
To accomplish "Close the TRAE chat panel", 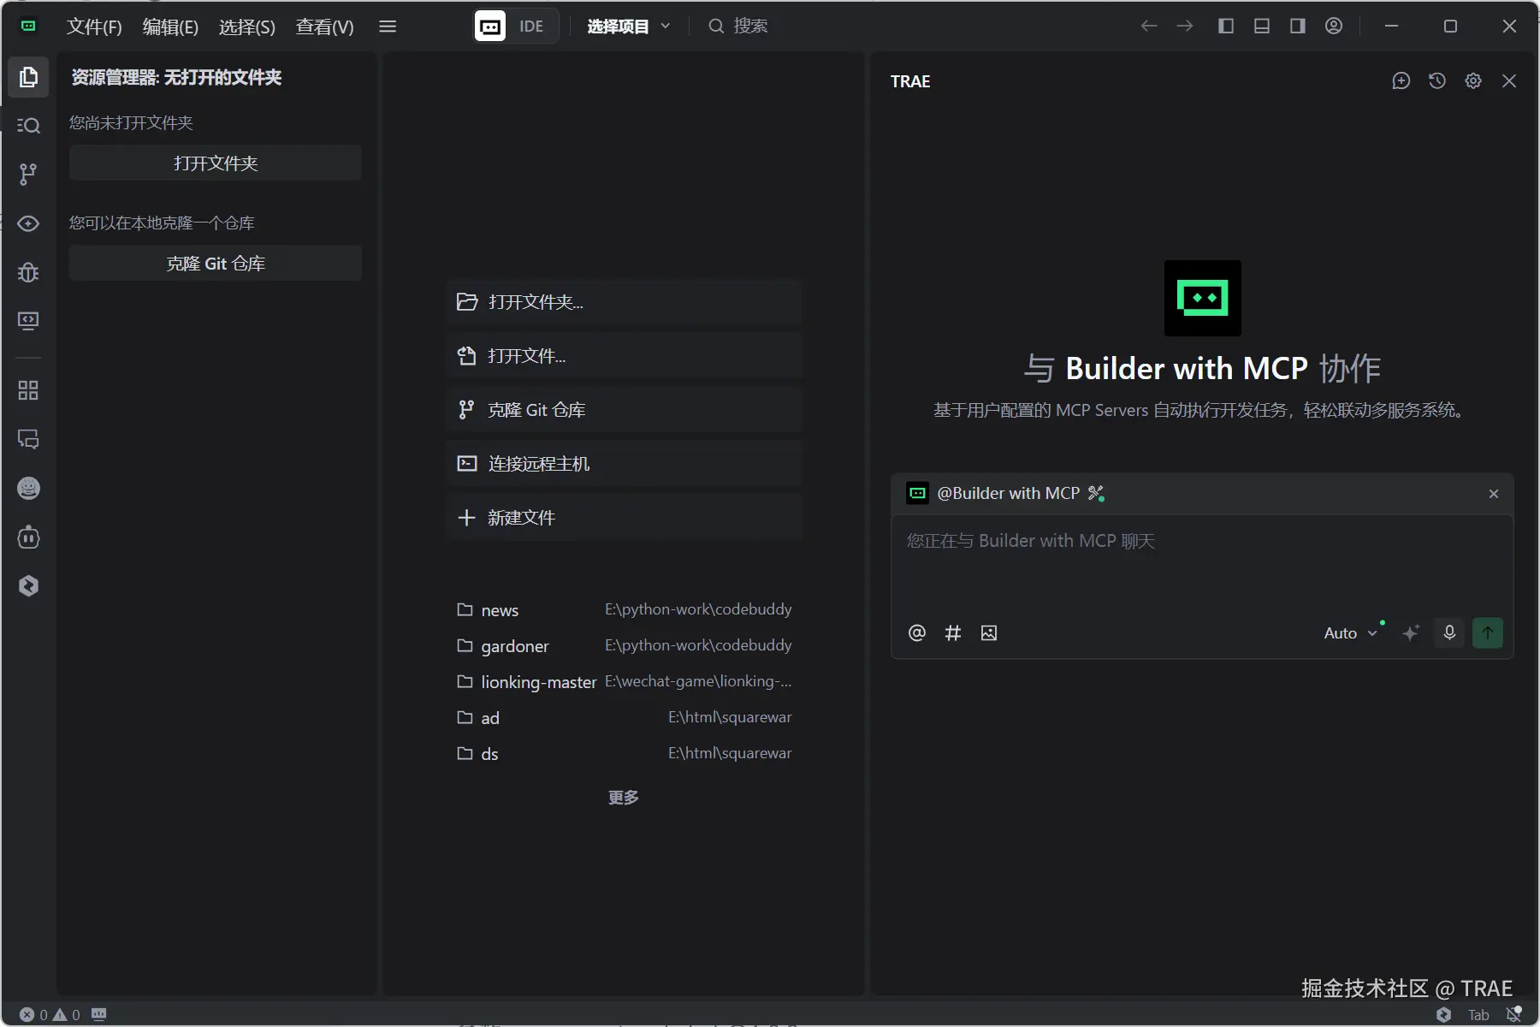I will (1509, 80).
